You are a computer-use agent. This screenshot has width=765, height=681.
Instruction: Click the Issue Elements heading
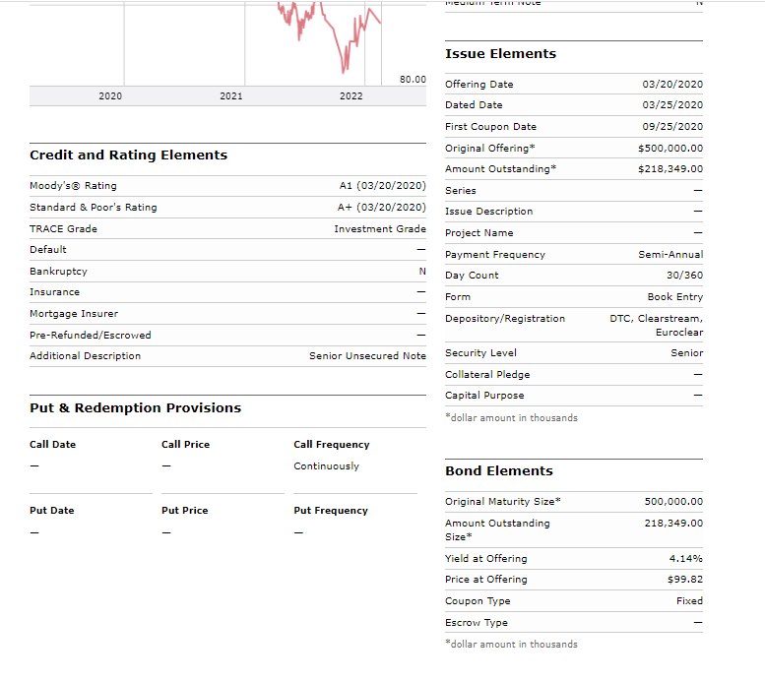point(500,54)
